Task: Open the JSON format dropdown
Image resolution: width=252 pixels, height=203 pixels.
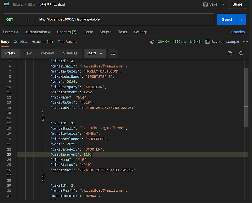Action: [95, 53]
